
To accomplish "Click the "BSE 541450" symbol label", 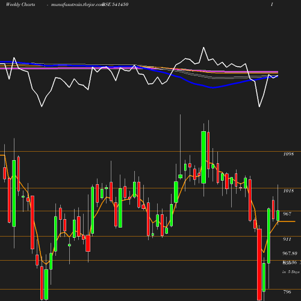I will 116,4.
